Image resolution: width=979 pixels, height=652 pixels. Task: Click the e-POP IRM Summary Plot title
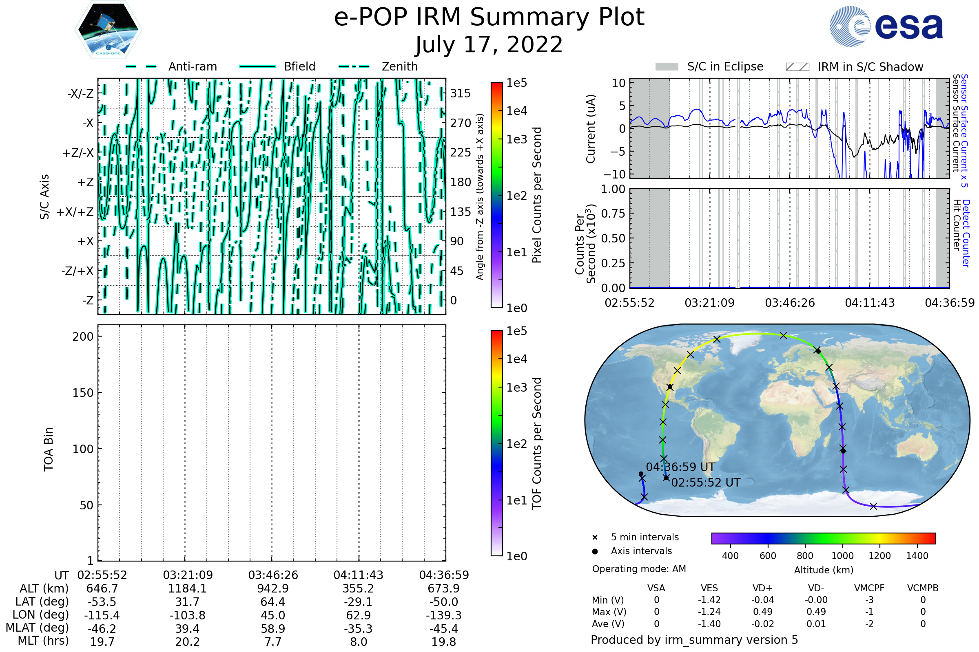489,18
